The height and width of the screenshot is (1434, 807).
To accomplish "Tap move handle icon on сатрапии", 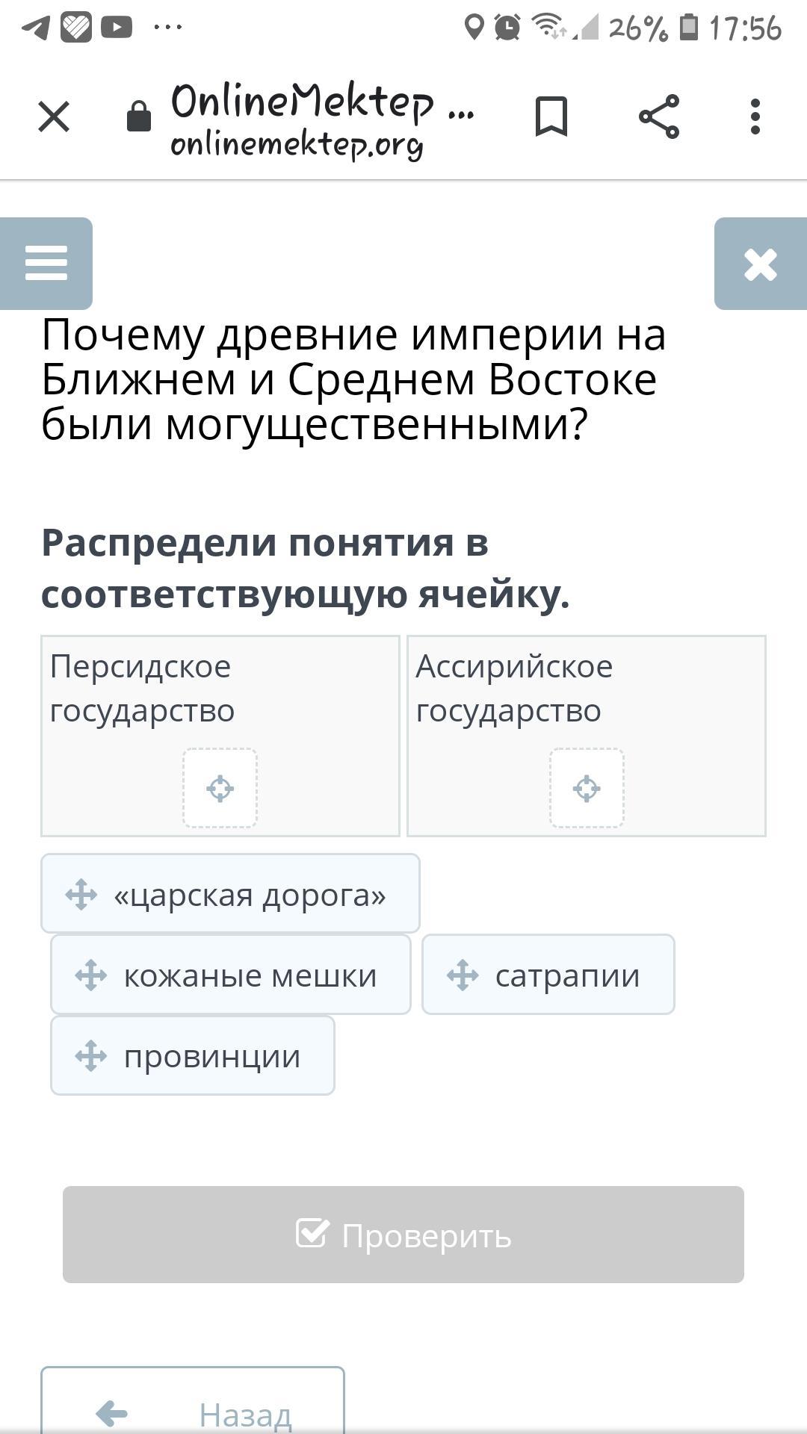I will [463, 975].
